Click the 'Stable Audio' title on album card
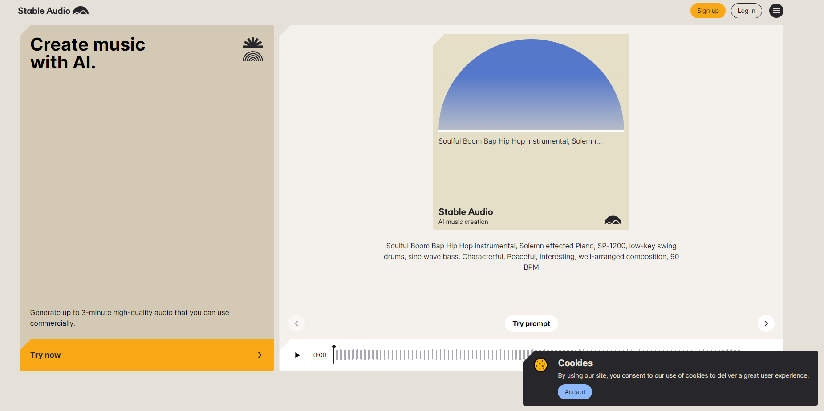 [466, 212]
